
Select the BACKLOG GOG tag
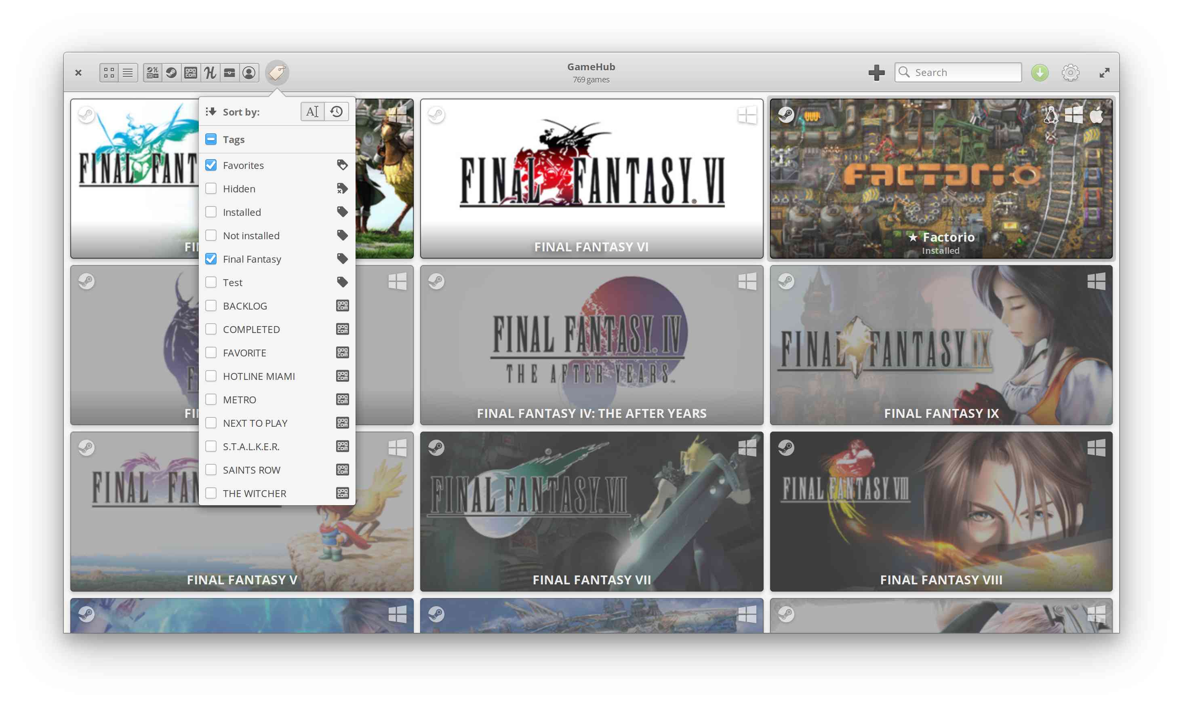tap(211, 306)
